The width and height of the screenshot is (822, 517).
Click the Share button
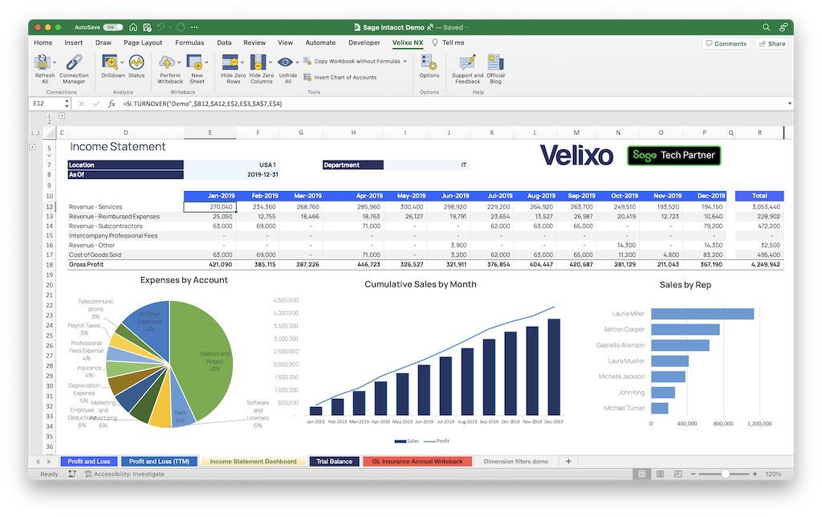[772, 43]
